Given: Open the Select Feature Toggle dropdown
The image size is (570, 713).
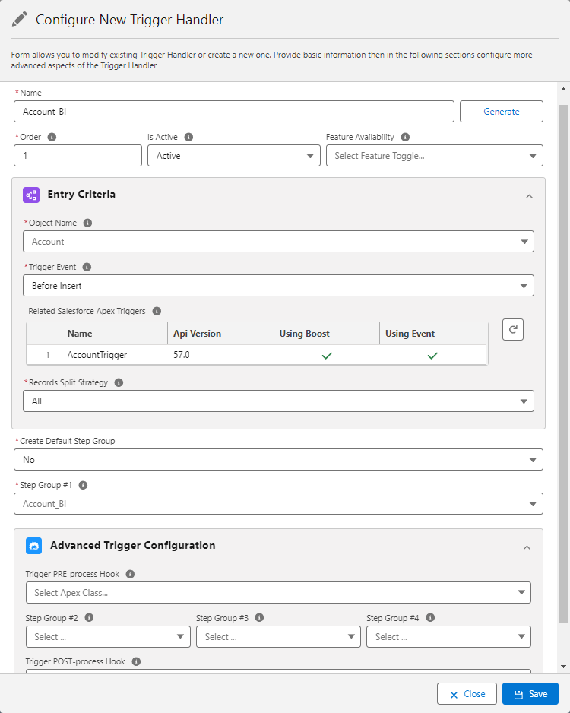Looking at the screenshot, I should (434, 156).
